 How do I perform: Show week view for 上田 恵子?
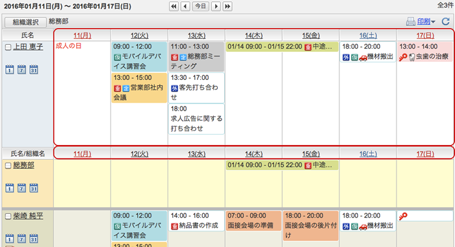tap(21, 70)
